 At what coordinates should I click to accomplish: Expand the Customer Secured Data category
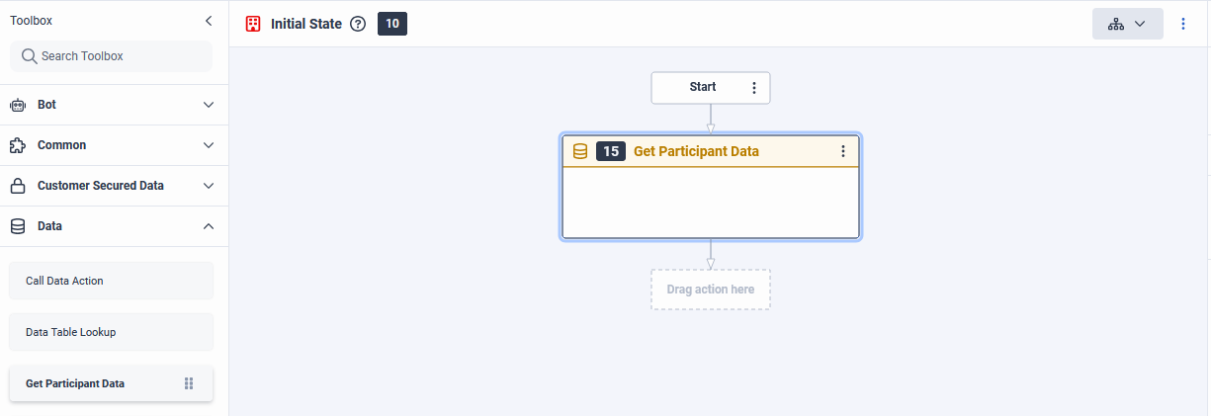(x=208, y=186)
